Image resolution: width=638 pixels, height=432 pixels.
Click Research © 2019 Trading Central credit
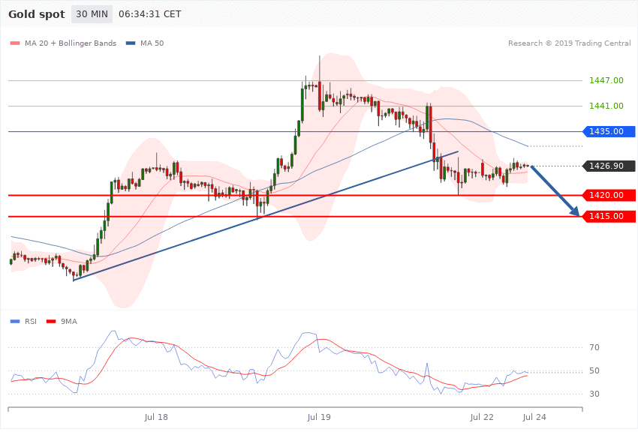point(569,43)
